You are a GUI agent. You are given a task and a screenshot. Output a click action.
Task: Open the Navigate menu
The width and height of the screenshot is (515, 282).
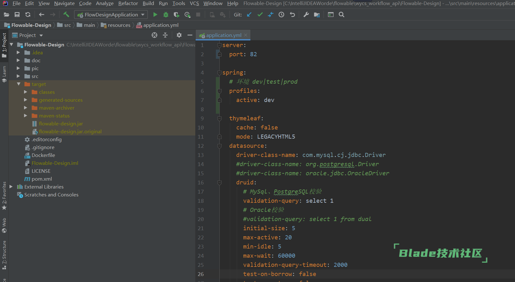[64, 3]
